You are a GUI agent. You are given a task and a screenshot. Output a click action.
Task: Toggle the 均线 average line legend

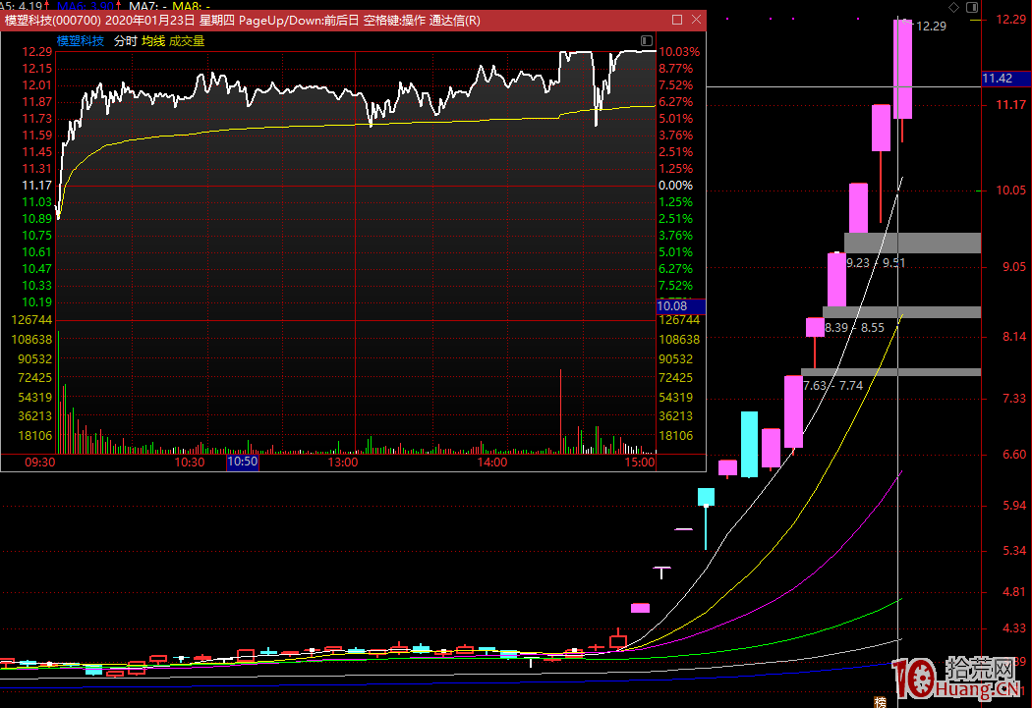[x=153, y=41]
